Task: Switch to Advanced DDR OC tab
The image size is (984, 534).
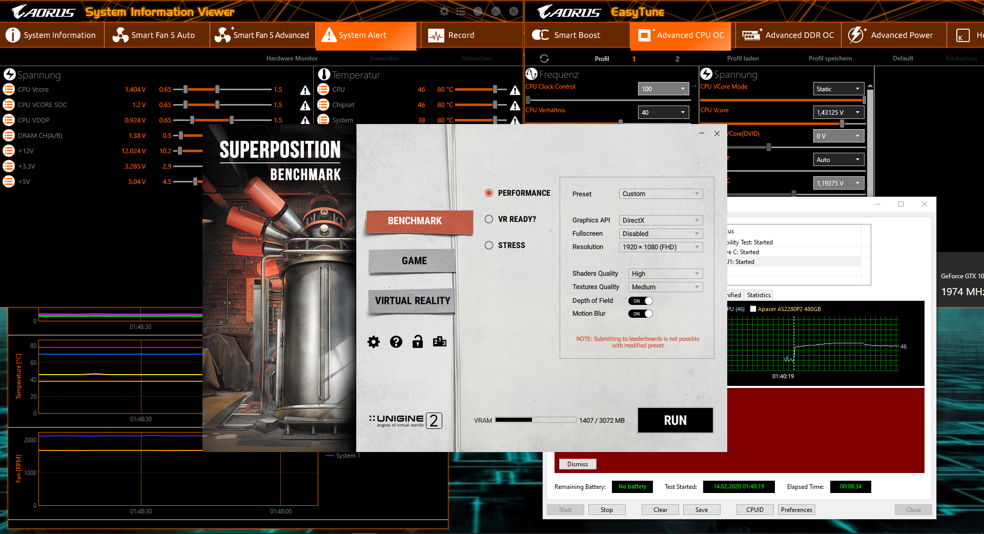Action: (x=788, y=35)
